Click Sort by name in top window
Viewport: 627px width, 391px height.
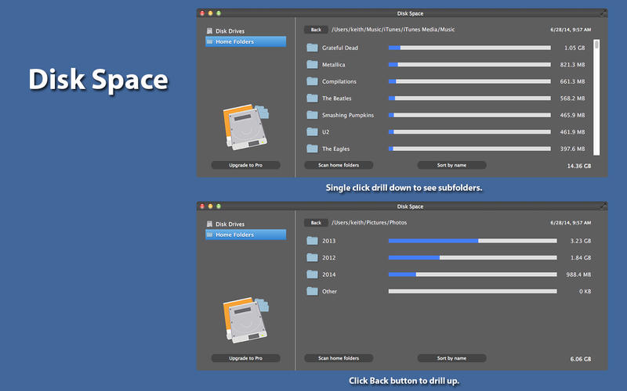point(451,165)
